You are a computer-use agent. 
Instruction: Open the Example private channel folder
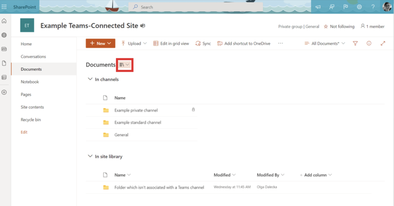tap(136, 110)
